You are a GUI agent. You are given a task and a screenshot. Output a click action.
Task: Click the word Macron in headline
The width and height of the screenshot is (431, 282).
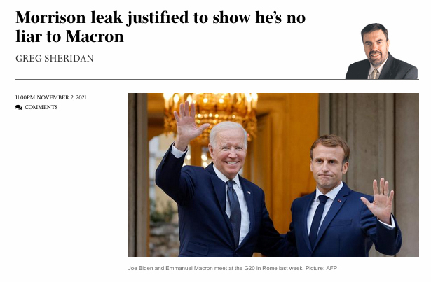pos(95,36)
